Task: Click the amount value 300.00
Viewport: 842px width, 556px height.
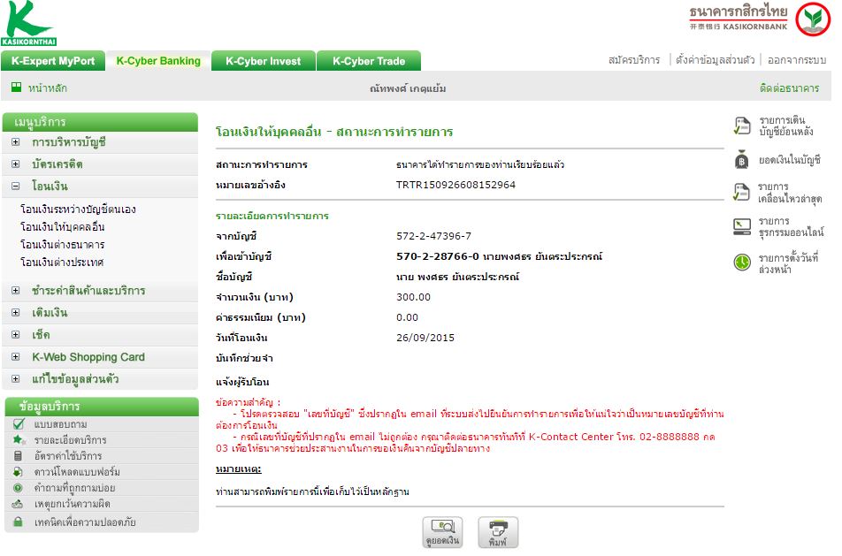Action: pyautogui.click(x=414, y=297)
